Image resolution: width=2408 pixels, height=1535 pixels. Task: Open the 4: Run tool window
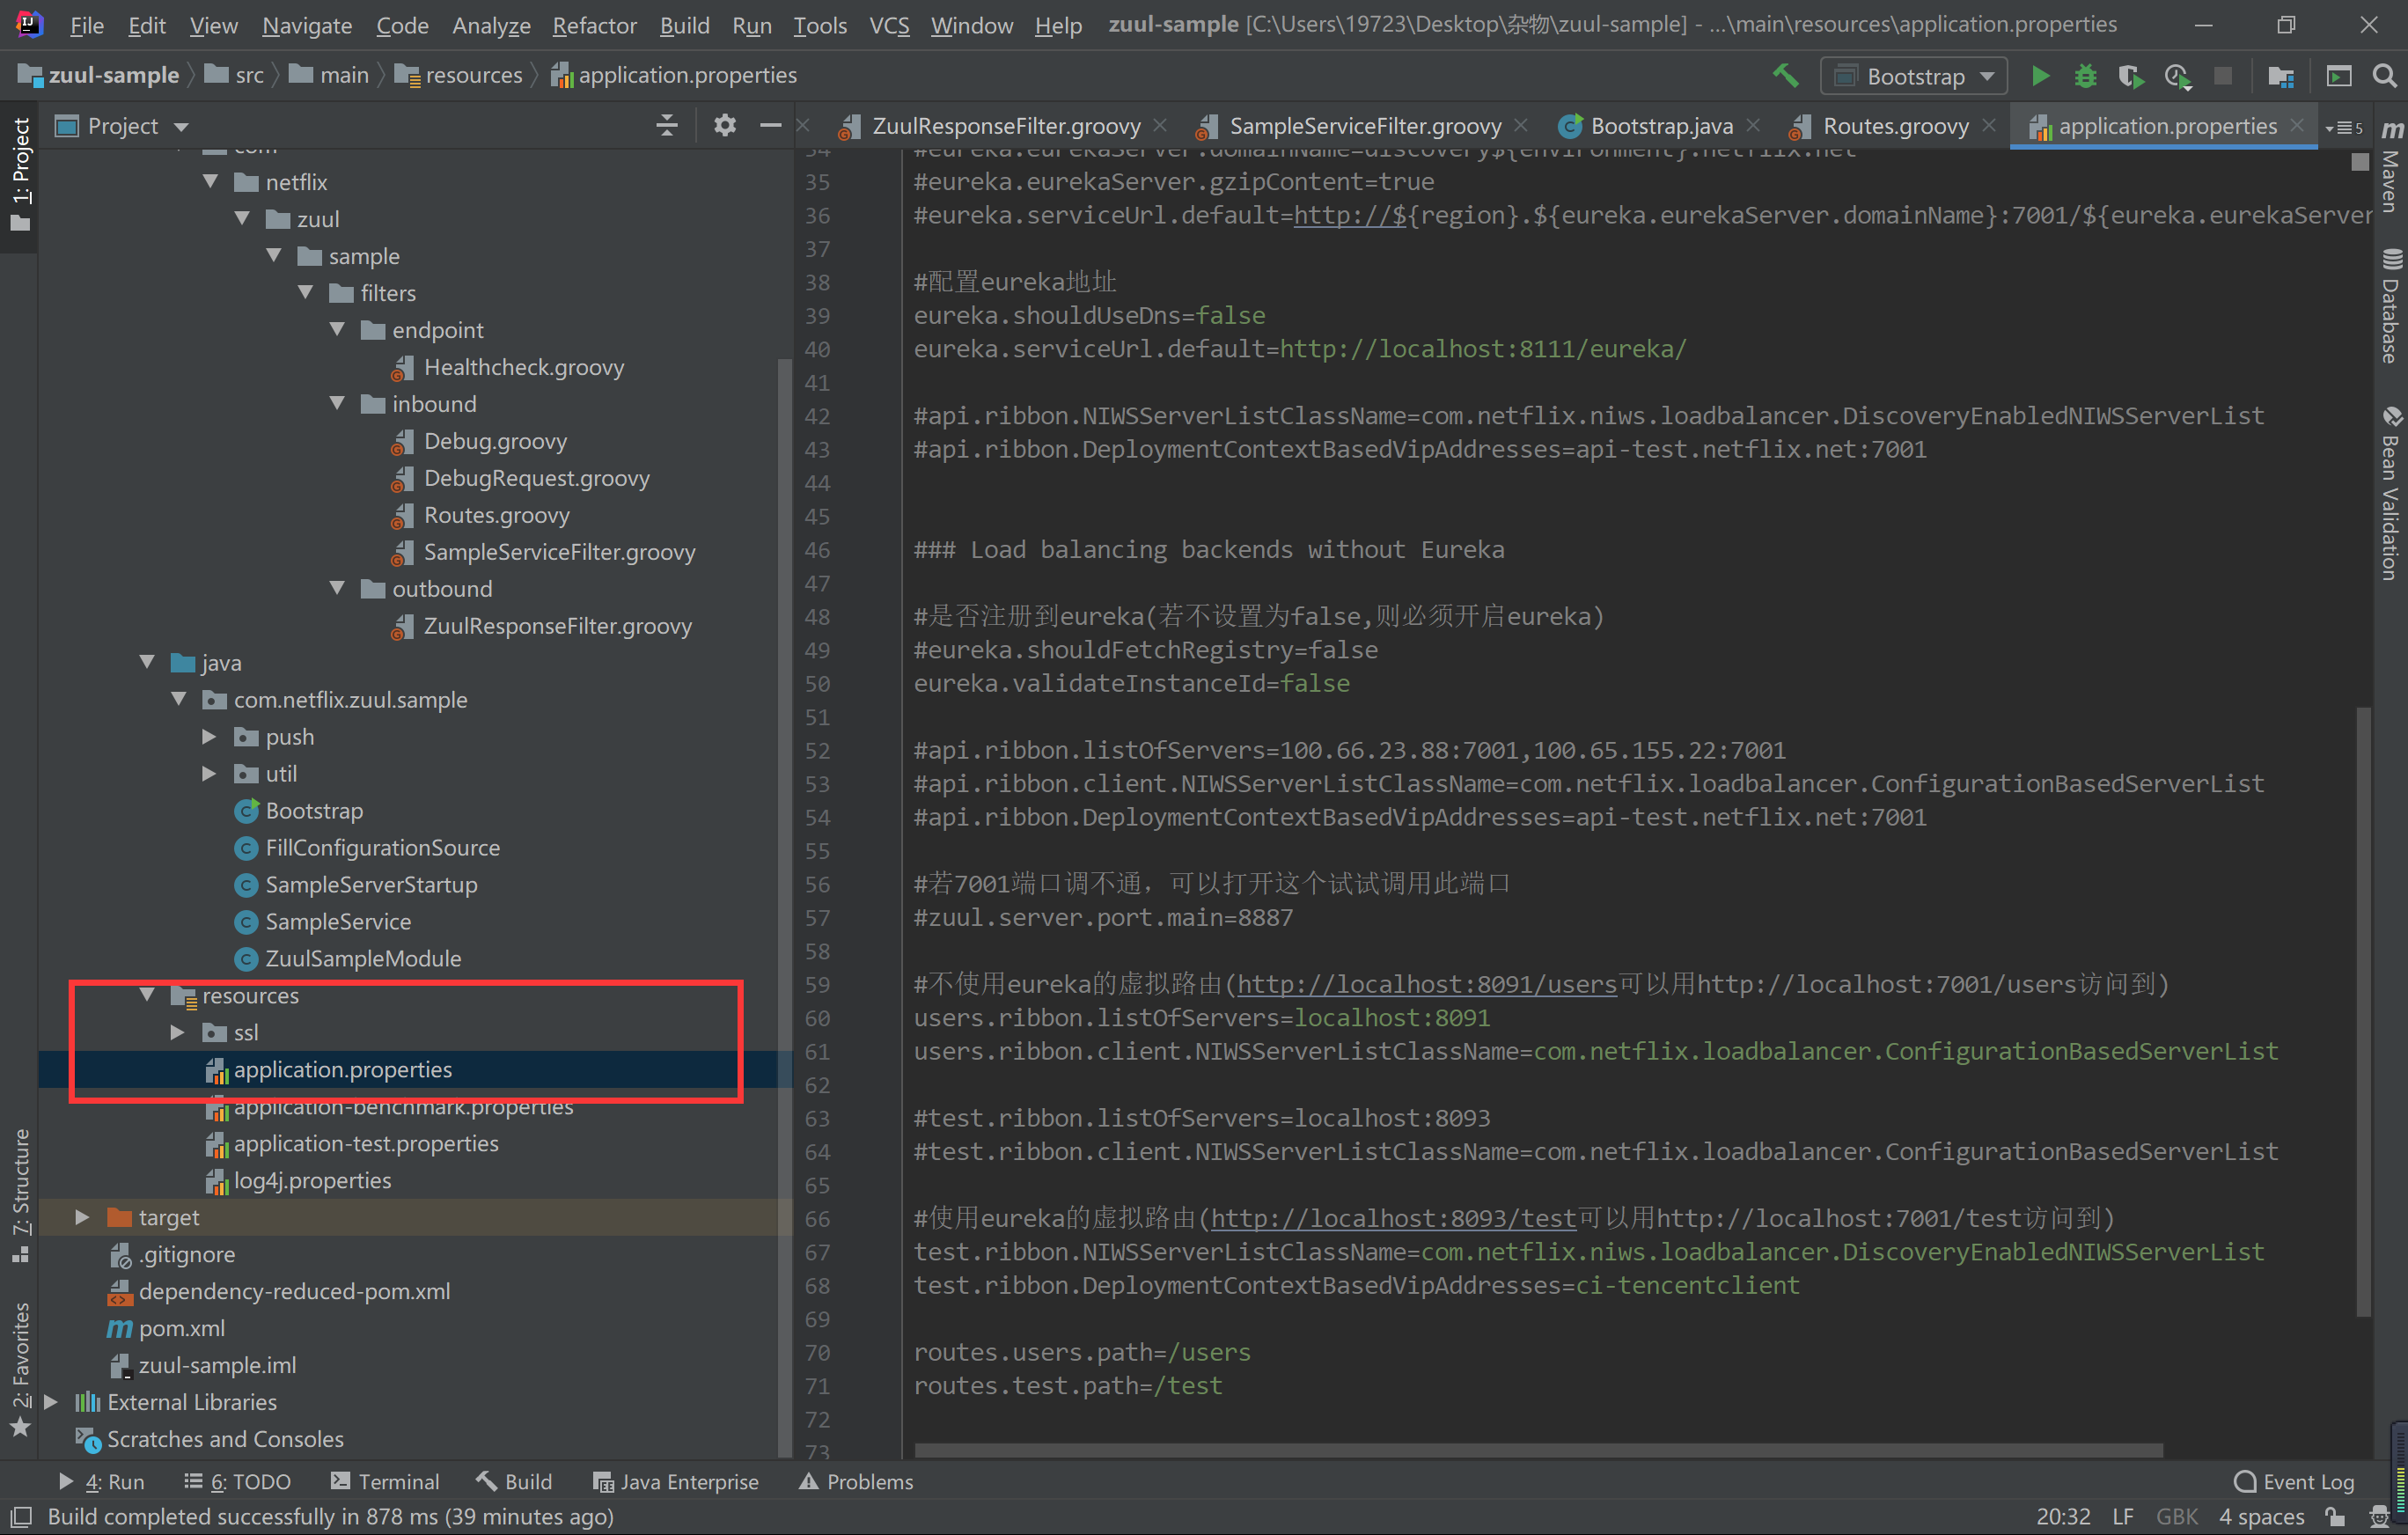(101, 1481)
